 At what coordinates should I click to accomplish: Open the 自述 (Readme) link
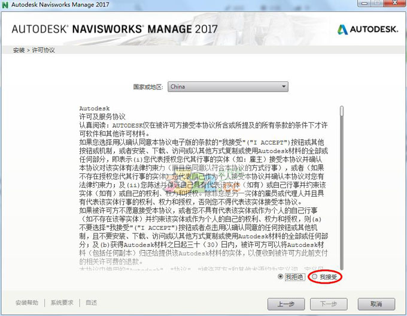[x=92, y=303]
